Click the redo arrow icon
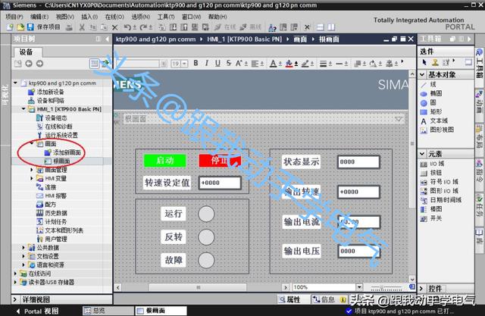Image resolution: width=485 pixels, height=316 pixels. pos(143,27)
